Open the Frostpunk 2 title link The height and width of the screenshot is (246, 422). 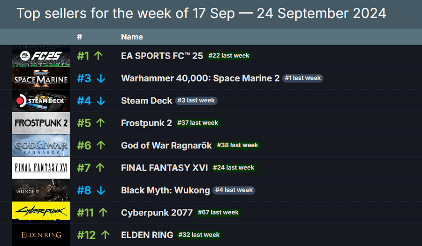pyautogui.click(x=146, y=123)
